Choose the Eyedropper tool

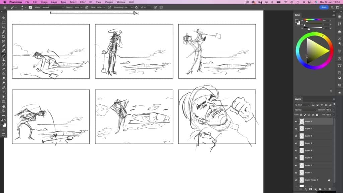coord(4,46)
